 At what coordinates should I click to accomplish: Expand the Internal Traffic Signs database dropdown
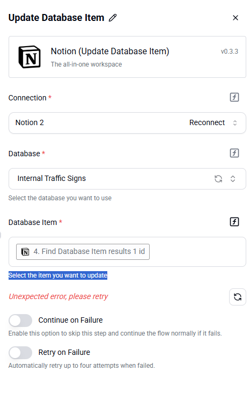(x=128, y=179)
